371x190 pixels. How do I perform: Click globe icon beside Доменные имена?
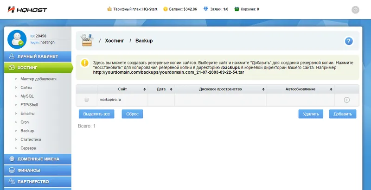[x=12, y=159]
